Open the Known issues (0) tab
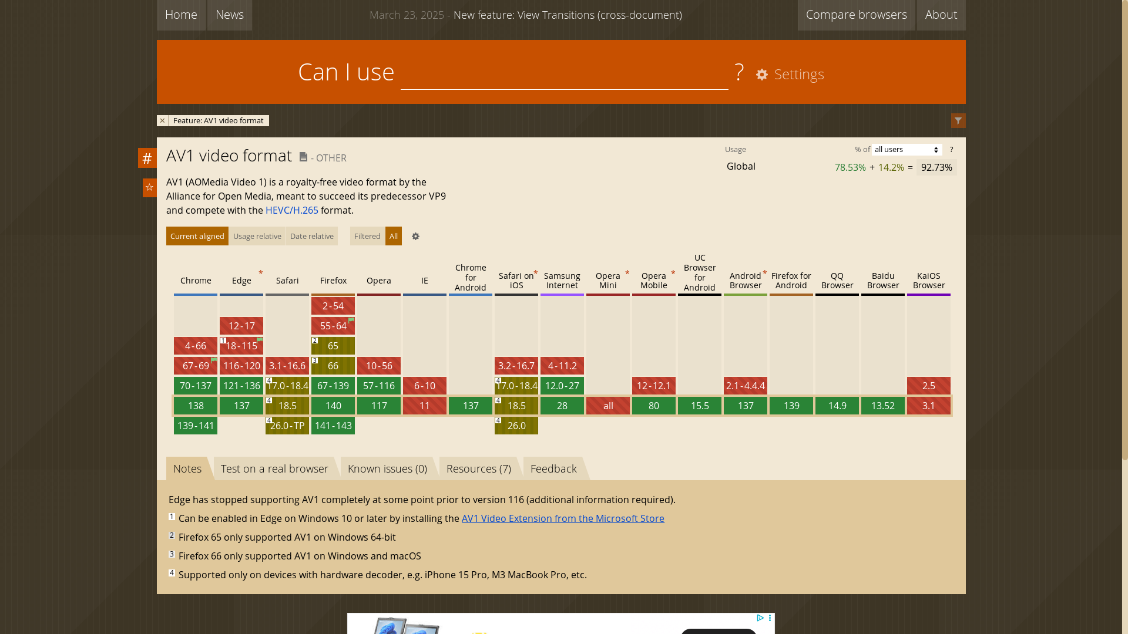The width and height of the screenshot is (1128, 634). click(x=387, y=468)
